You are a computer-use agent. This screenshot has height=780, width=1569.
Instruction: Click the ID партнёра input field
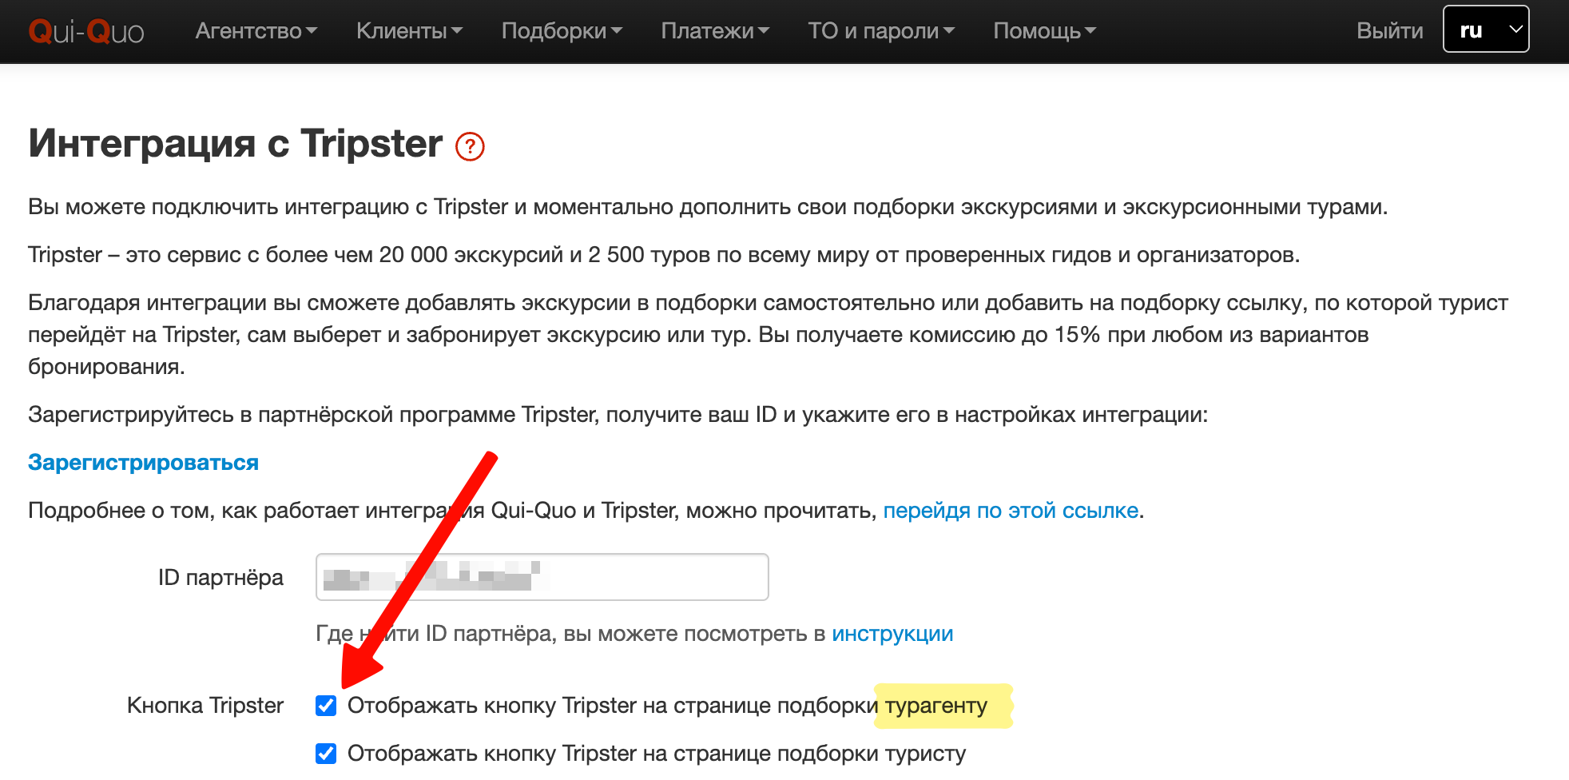tap(542, 577)
